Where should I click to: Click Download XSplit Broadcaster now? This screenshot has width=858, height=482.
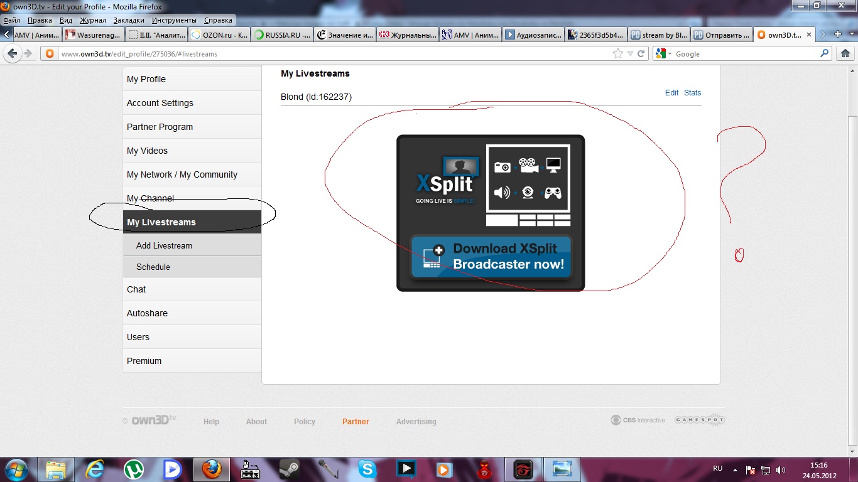pos(491,257)
